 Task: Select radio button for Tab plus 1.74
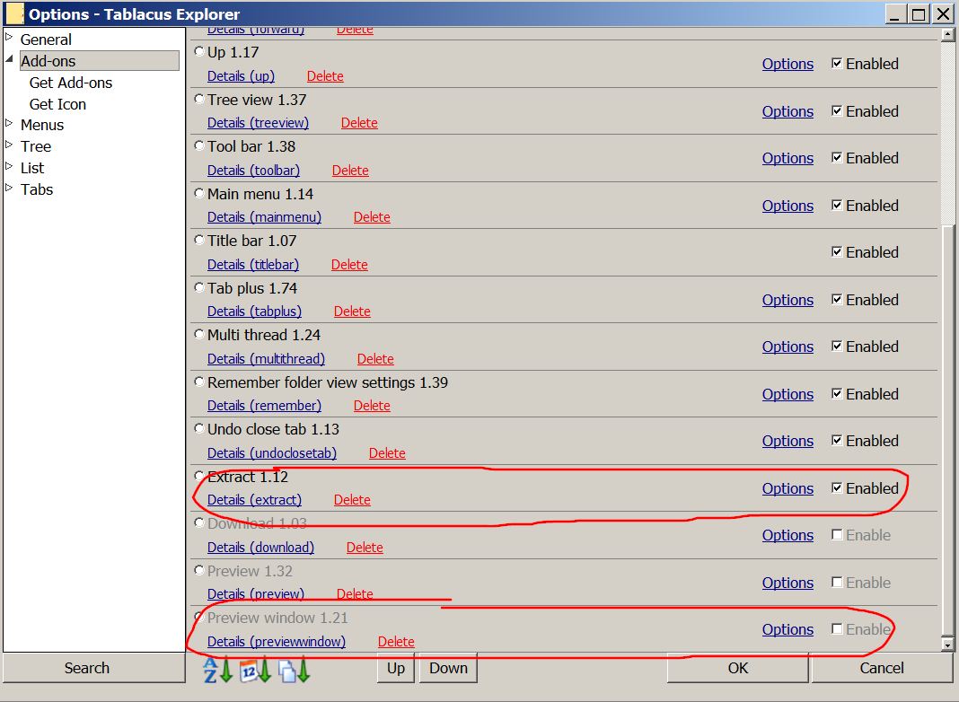click(x=198, y=287)
